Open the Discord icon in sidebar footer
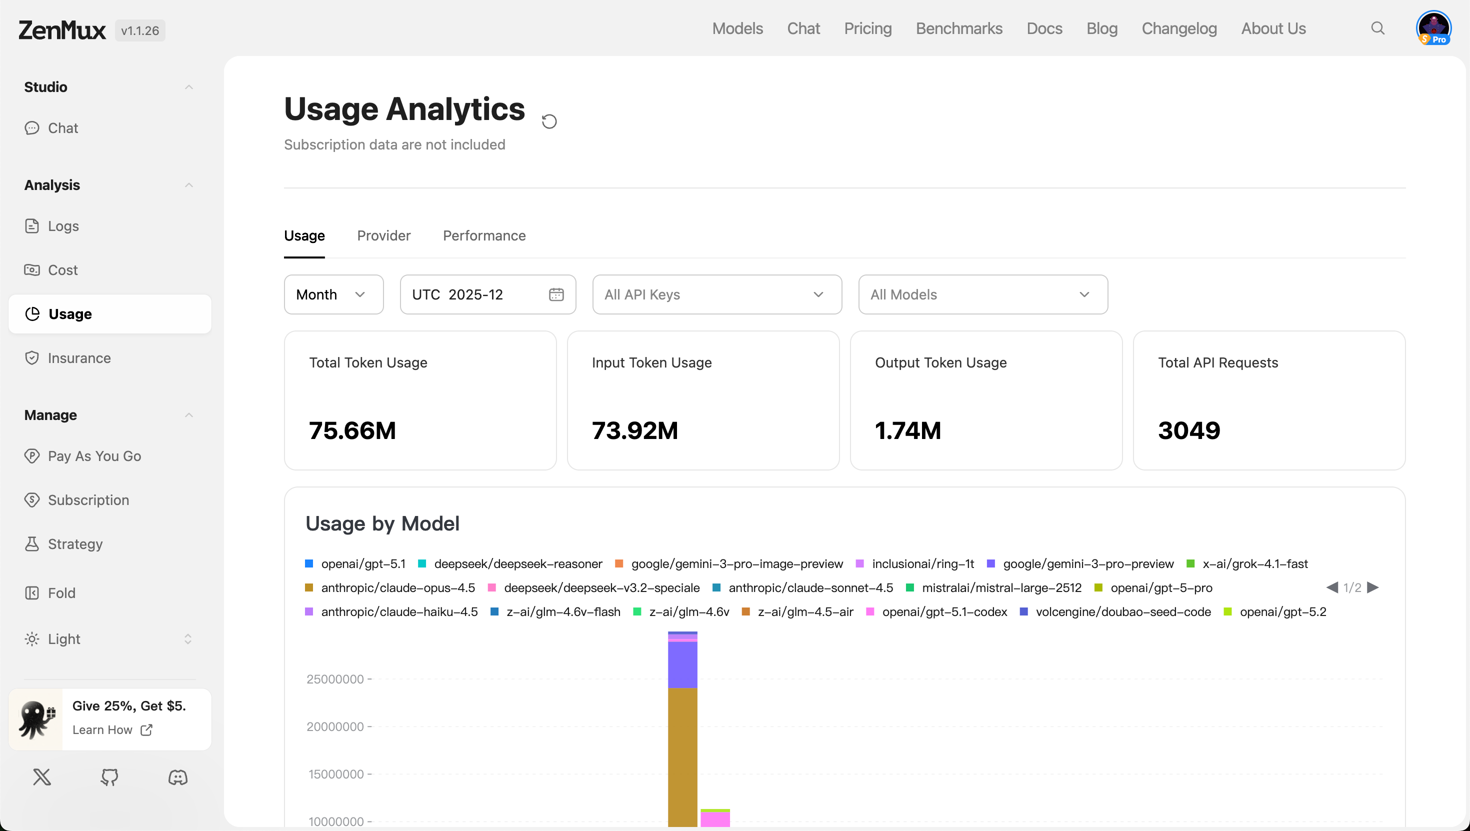 click(x=177, y=777)
